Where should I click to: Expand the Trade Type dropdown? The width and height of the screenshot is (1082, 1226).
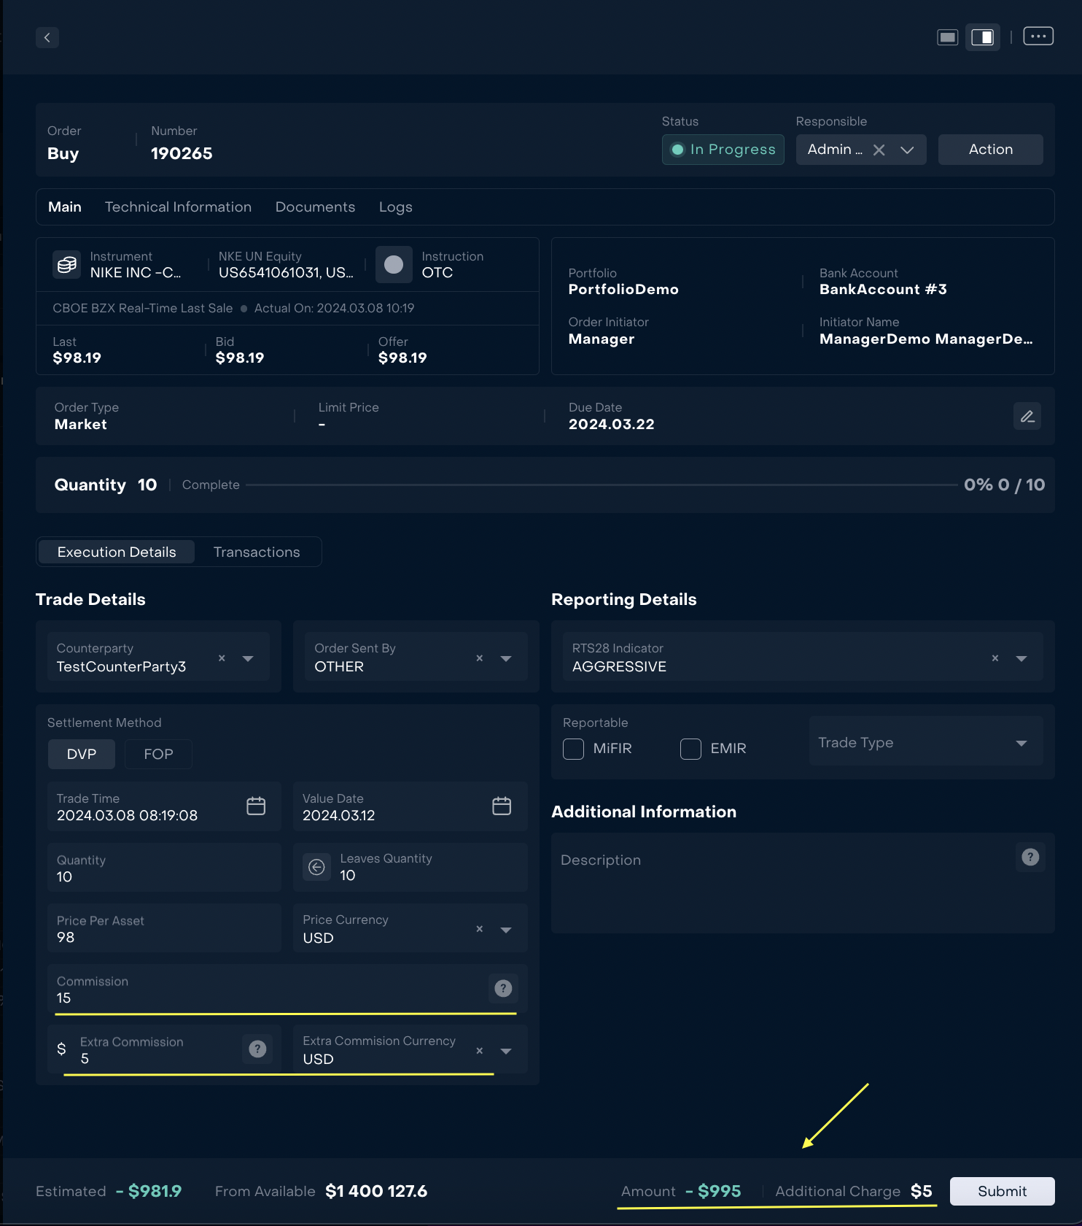click(1021, 743)
